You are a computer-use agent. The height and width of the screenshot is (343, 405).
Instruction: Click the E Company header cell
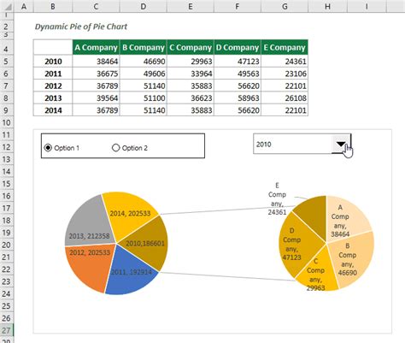coord(285,47)
